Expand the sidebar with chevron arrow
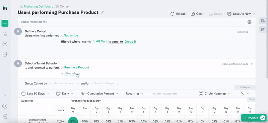This screenshot has height=123, width=268. pyautogui.click(x=5, y=96)
